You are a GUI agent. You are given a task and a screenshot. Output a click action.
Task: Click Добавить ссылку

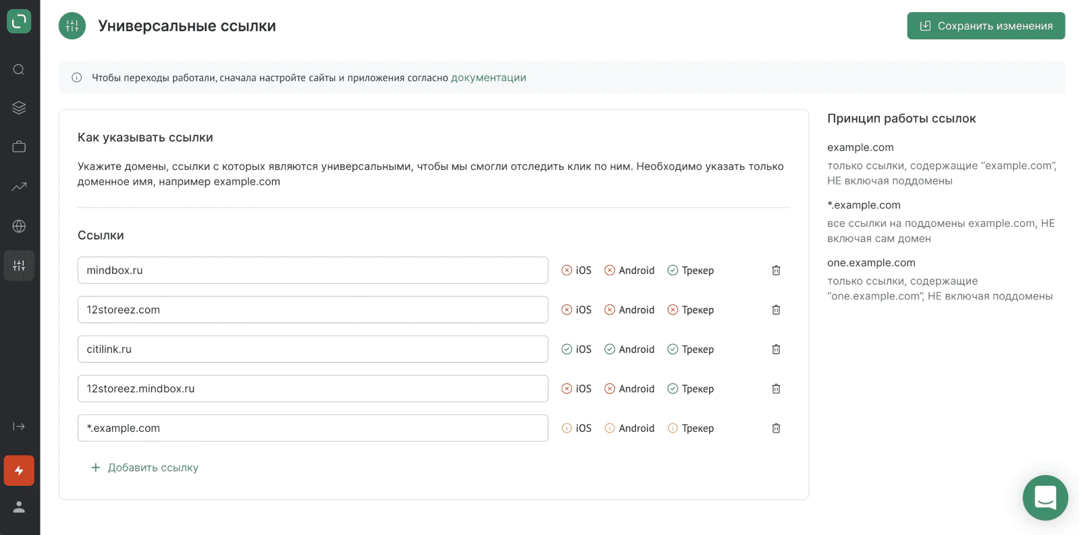(144, 468)
